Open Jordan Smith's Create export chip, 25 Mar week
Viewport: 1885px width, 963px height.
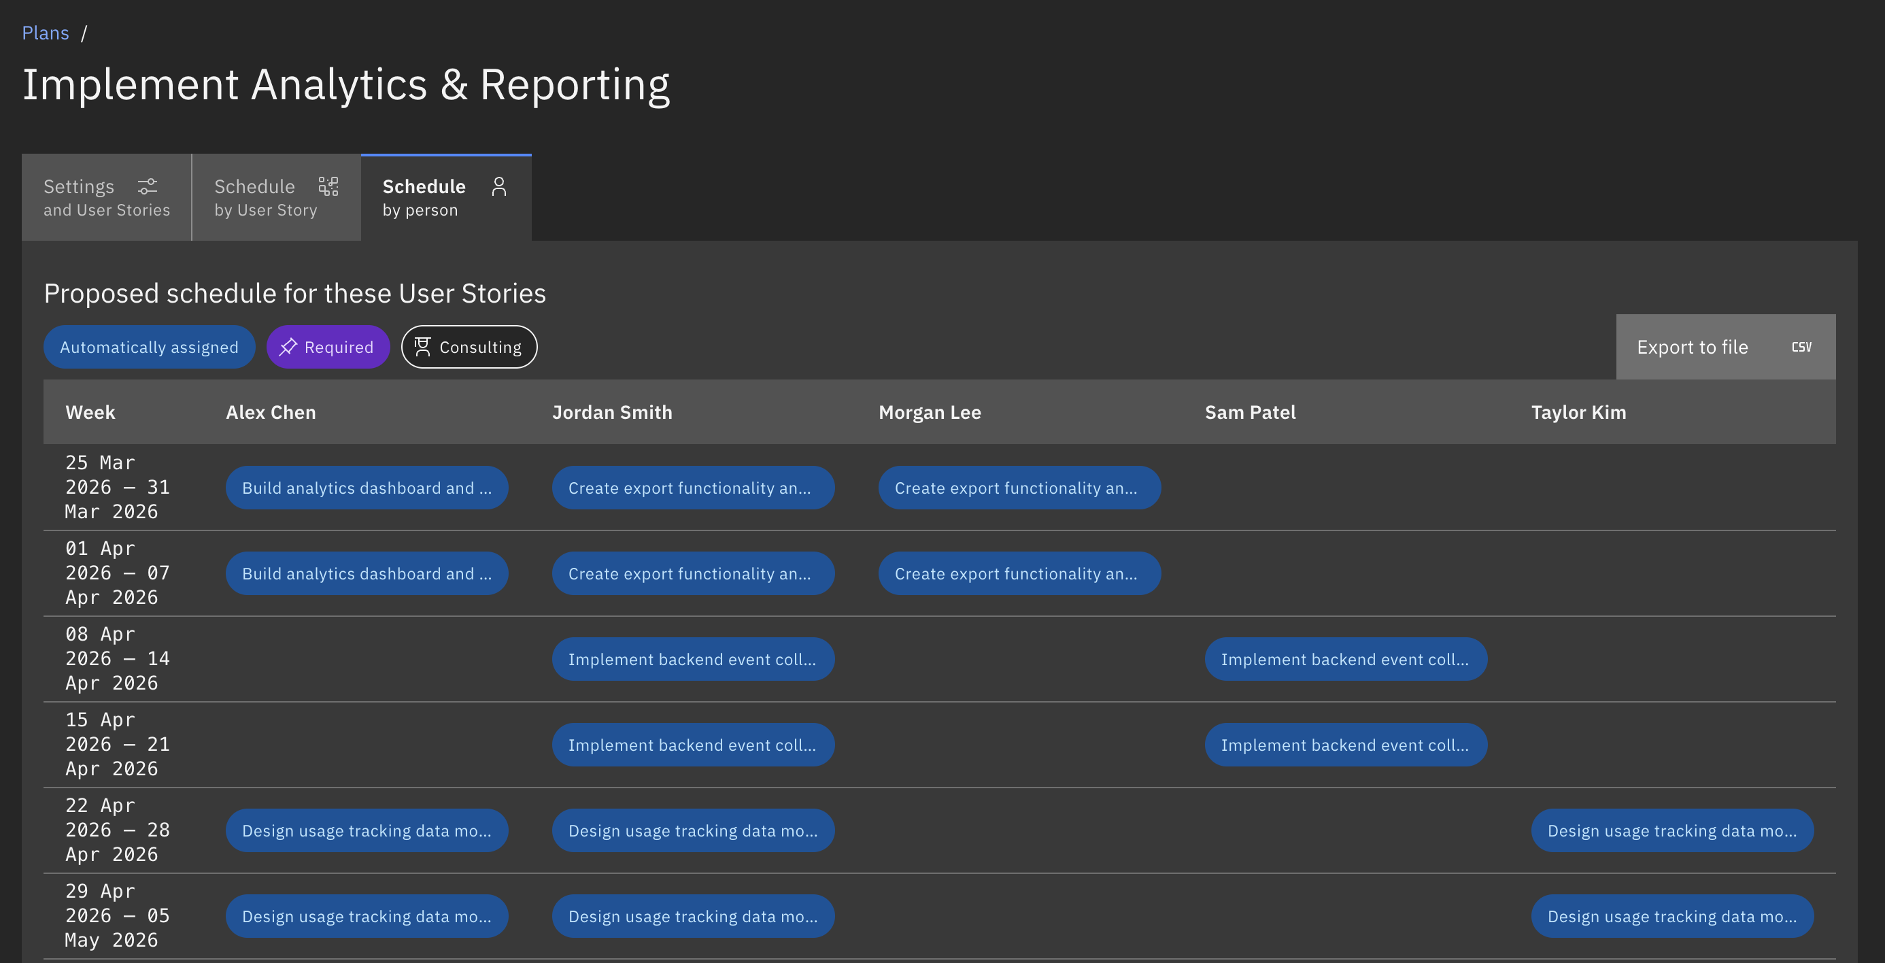(694, 488)
